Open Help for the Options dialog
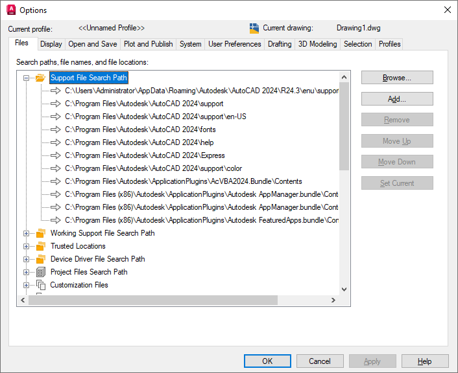Screen dimensions: 458x373 pyautogui.click(x=425, y=361)
